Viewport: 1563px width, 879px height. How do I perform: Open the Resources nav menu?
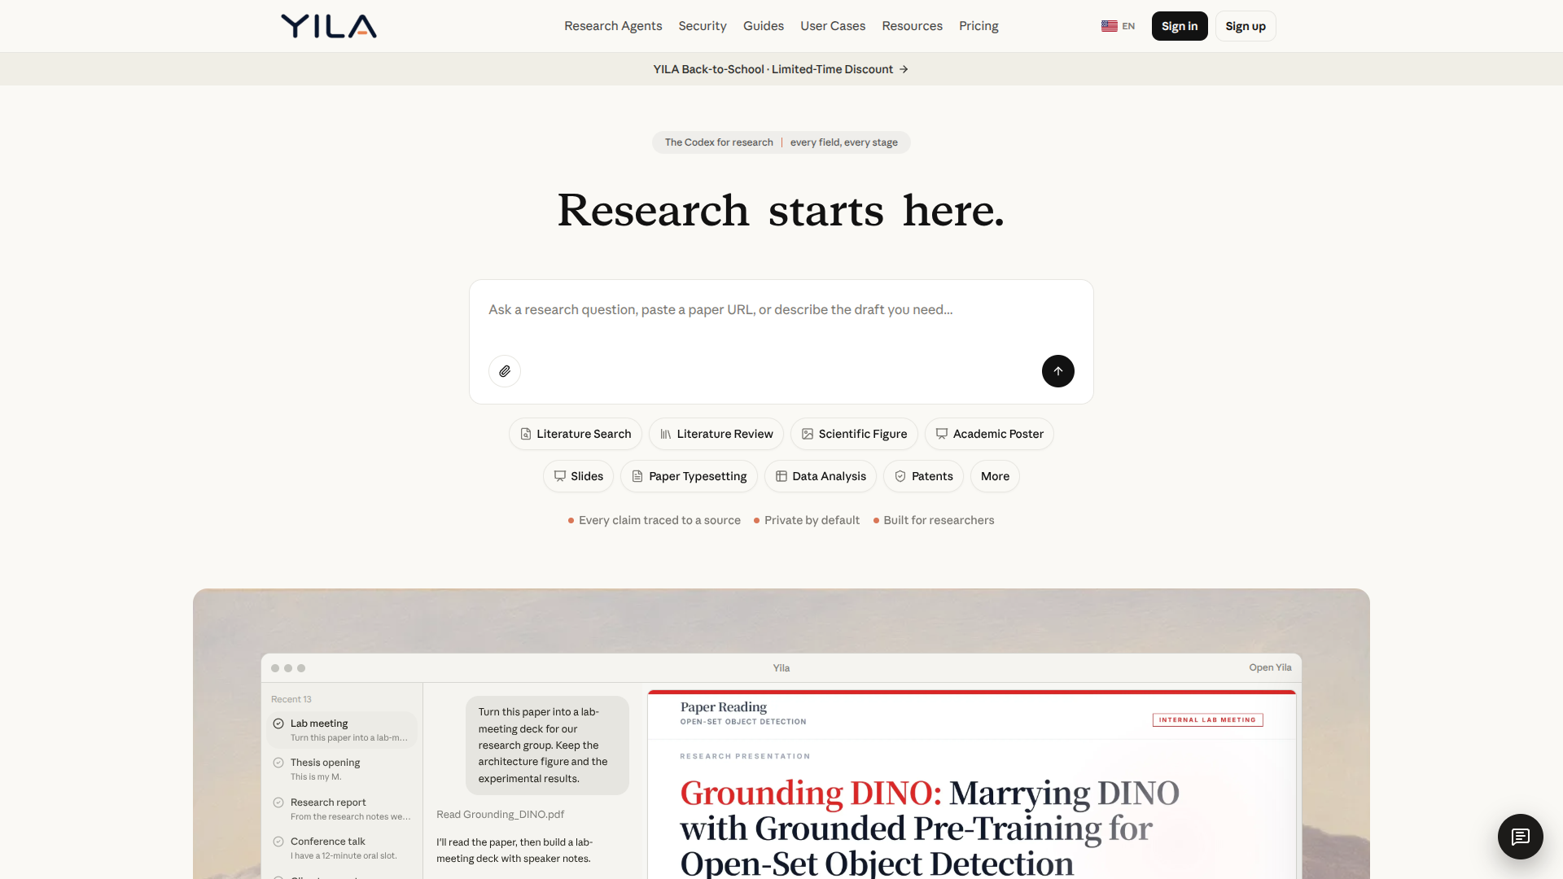912,26
